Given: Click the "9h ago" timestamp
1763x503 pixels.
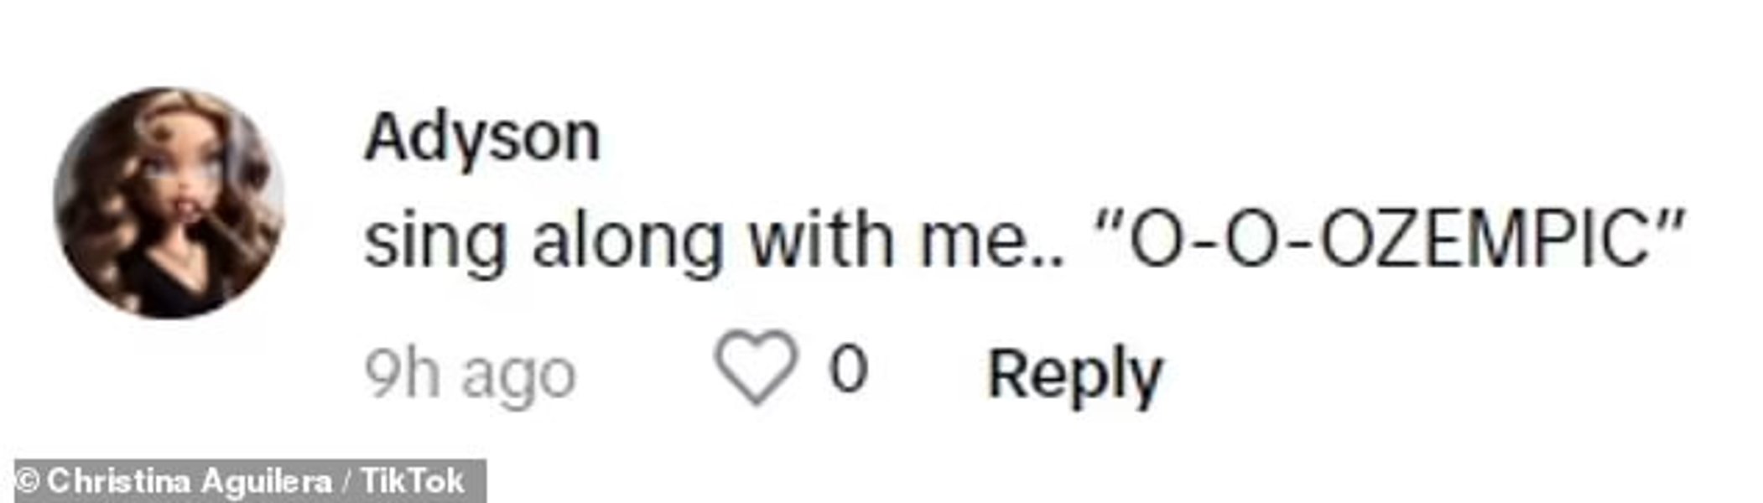Looking at the screenshot, I should tap(470, 375).
